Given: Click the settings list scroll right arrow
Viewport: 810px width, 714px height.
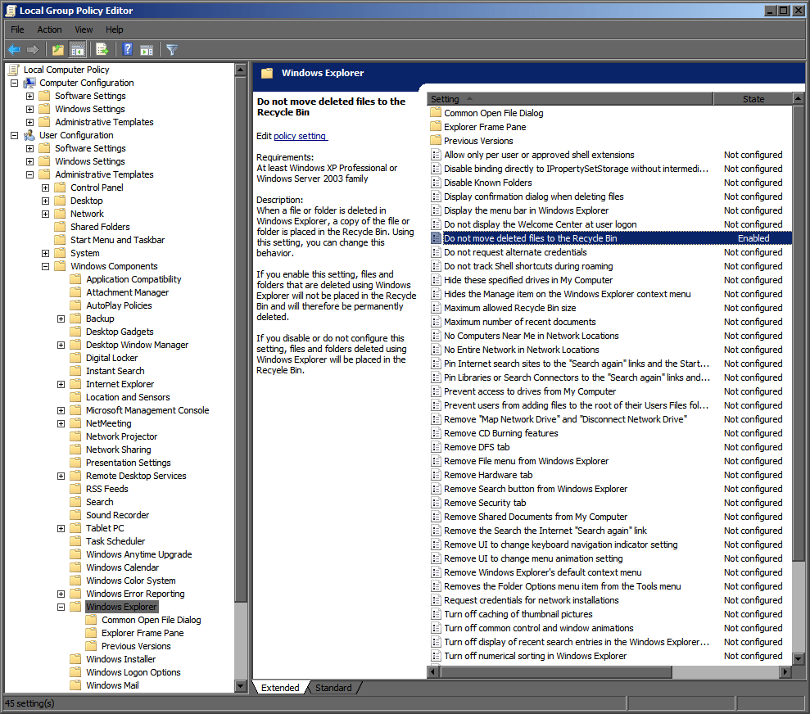Looking at the screenshot, I should 785,671.
